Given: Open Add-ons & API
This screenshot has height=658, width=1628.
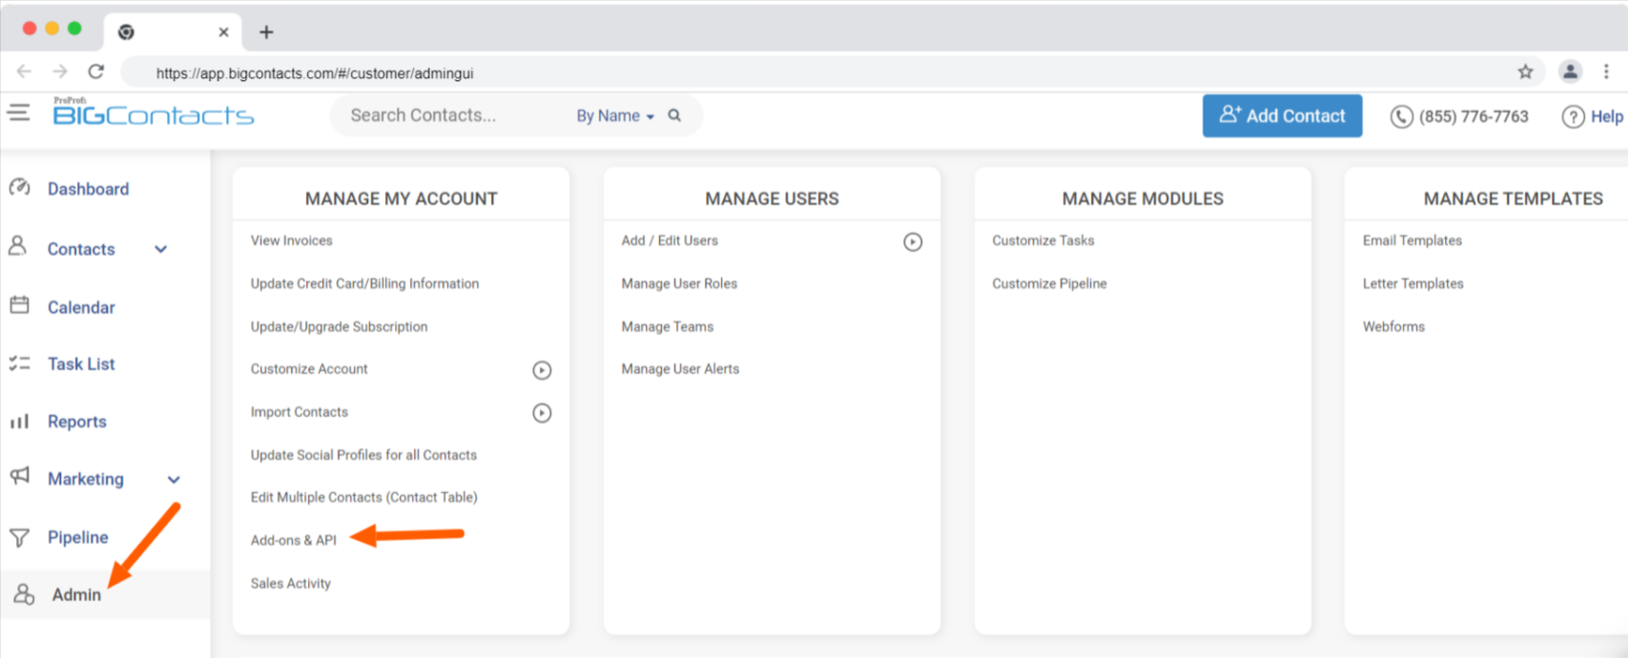Looking at the screenshot, I should pyautogui.click(x=294, y=540).
